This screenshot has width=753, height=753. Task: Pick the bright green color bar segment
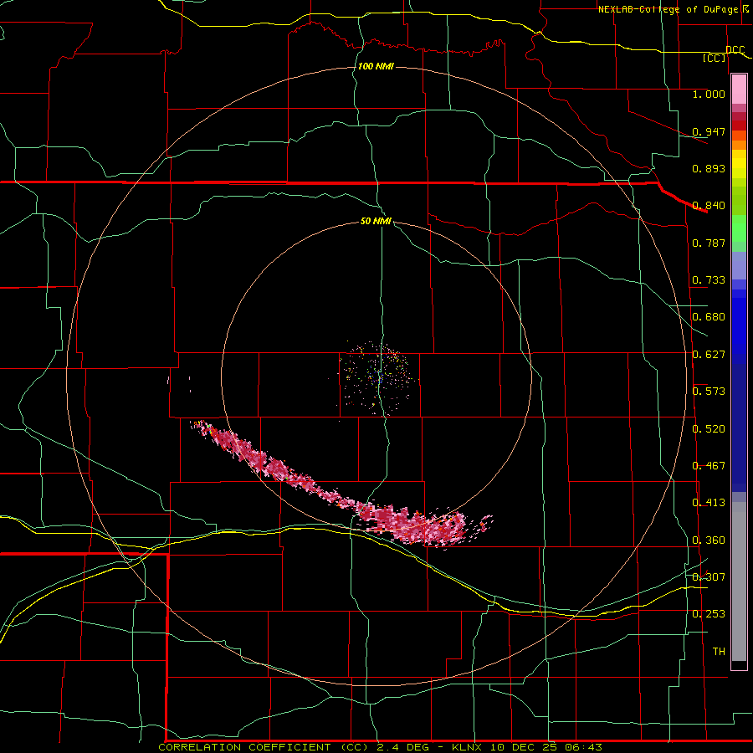click(739, 228)
